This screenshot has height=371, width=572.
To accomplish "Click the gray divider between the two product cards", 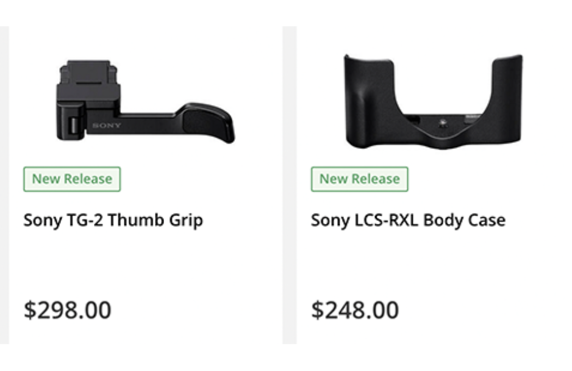I will pos(290,183).
